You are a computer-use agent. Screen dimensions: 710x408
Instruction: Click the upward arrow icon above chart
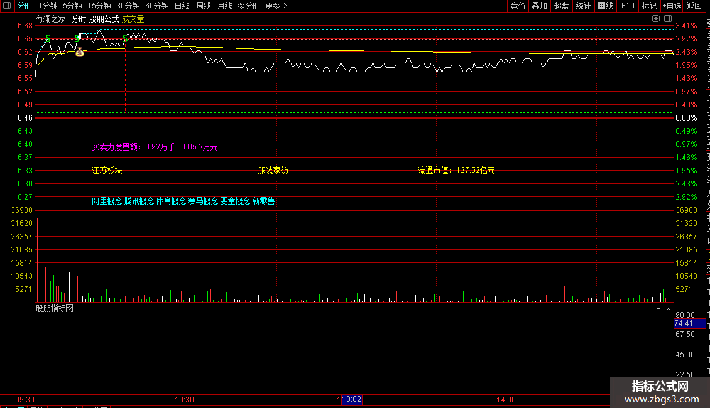656,19
